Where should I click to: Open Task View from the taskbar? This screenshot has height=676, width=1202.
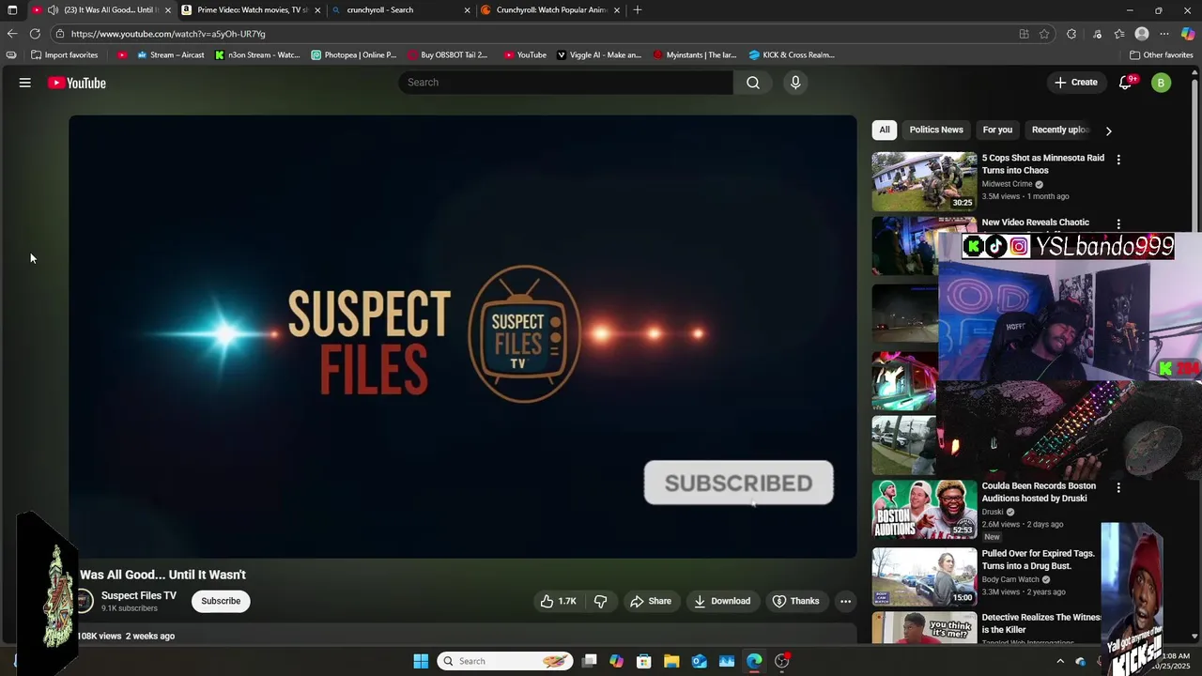pyautogui.click(x=589, y=661)
